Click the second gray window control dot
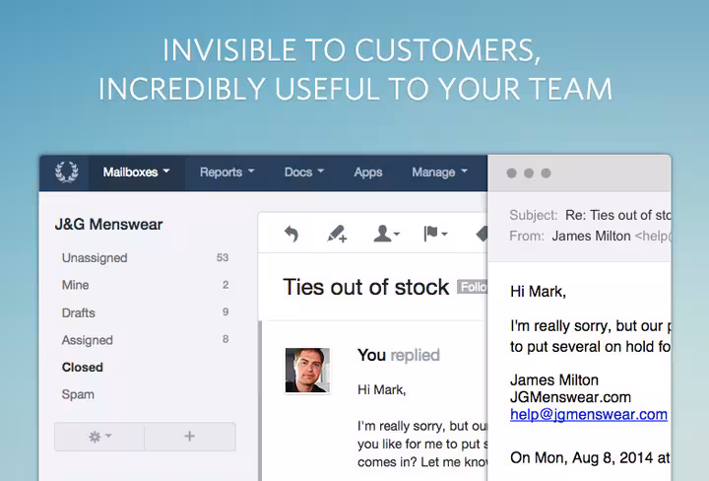The width and height of the screenshot is (709, 481). [529, 173]
